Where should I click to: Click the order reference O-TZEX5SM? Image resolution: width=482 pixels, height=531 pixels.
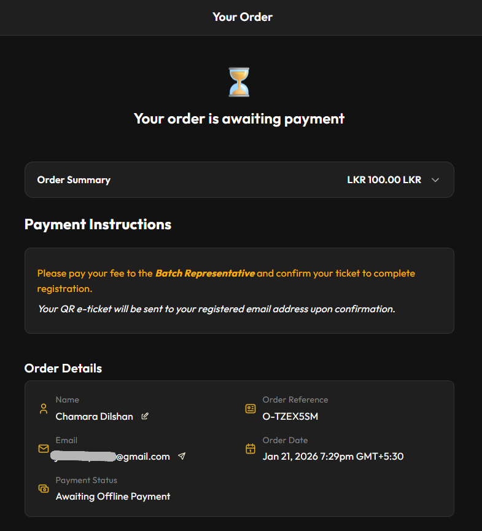[290, 417]
